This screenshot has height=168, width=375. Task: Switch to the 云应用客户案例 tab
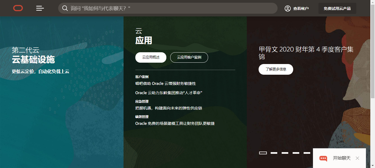(189, 57)
